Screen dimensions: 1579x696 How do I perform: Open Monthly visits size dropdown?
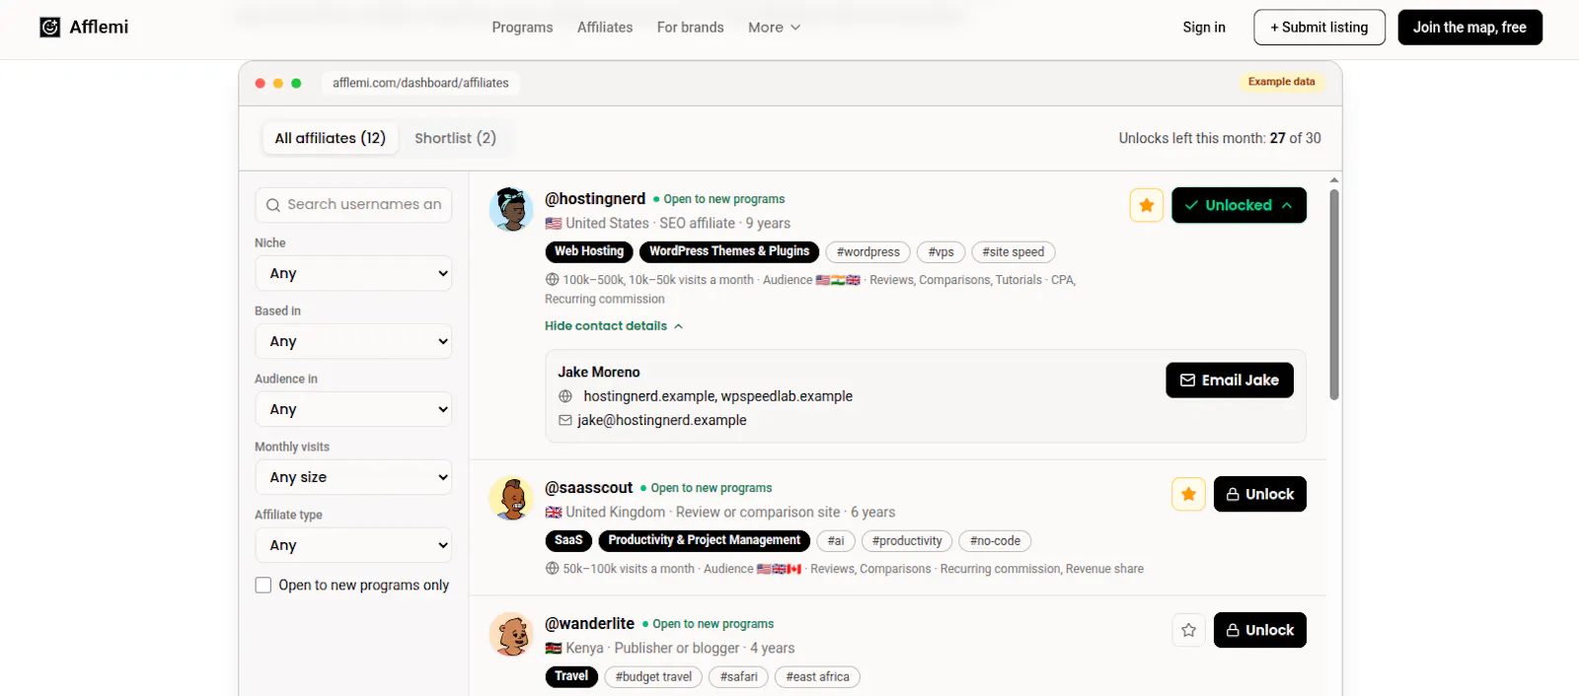(x=353, y=477)
